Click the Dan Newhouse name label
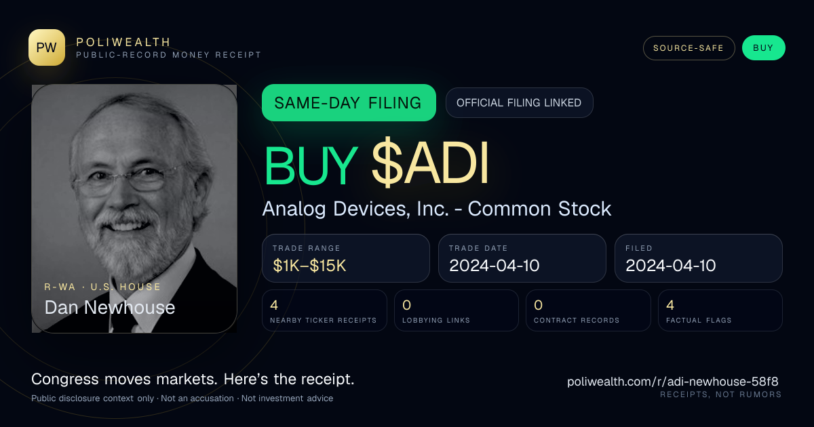This screenshot has height=427, width=814. pos(110,308)
